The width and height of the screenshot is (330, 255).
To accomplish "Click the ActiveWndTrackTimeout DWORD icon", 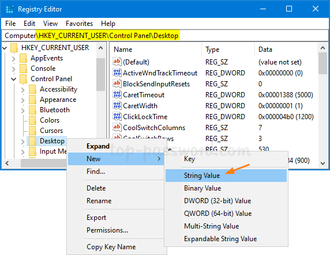I will pyautogui.click(x=117, y=73).
